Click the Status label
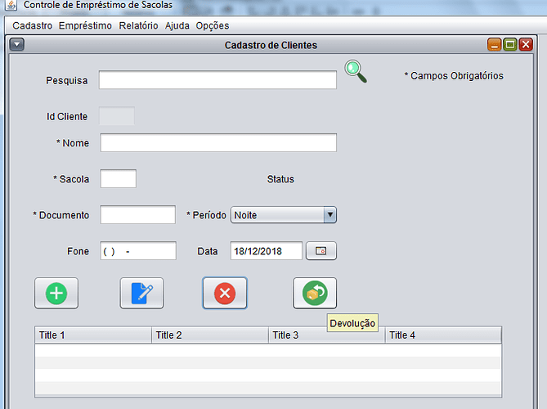Viewport: 547px width, 409px height. coord(280,179)
